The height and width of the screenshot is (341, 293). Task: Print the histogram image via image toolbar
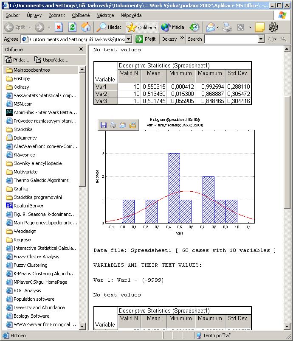coord(113,125)
